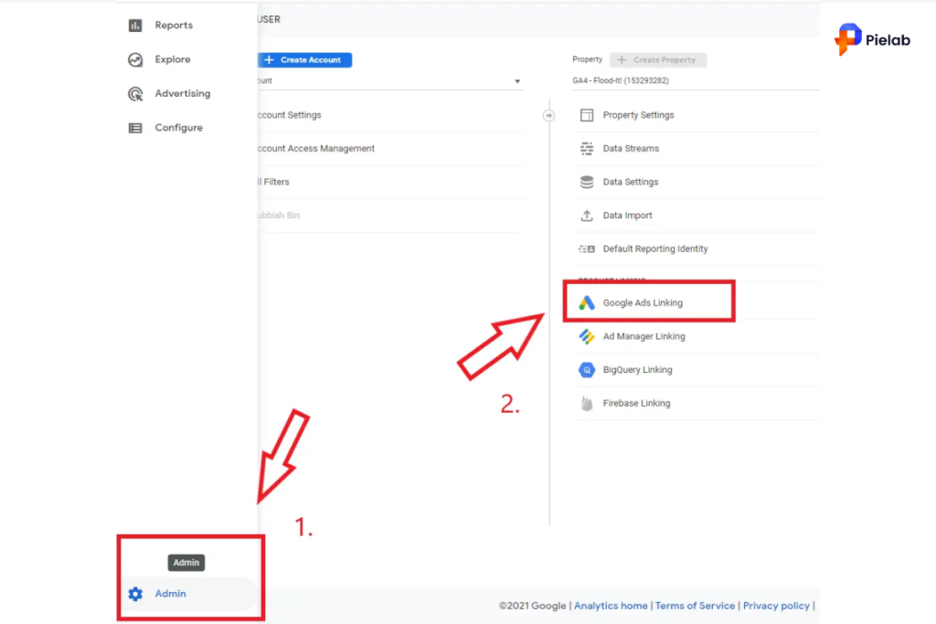This screenshot has height=624, width=936.
Task: Open the Admin page label
Action: (170, 594)
